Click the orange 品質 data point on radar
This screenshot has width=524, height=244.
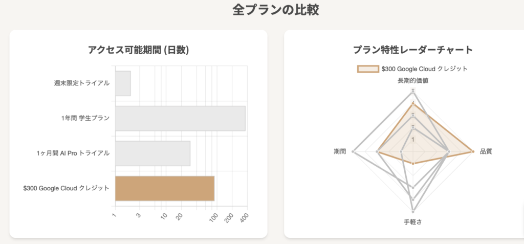point(473,152)
